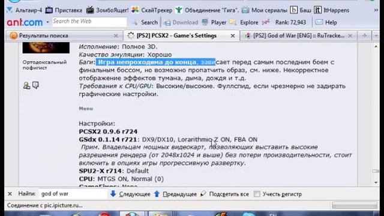The image size is (384, 216).
Task: Click the SPU2-X r714 text
Action: [100, 171]
